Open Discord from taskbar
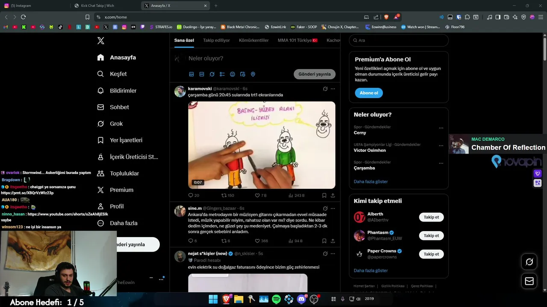 301,299
